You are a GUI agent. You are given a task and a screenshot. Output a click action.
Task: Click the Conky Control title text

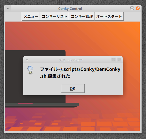pos(70,9)
